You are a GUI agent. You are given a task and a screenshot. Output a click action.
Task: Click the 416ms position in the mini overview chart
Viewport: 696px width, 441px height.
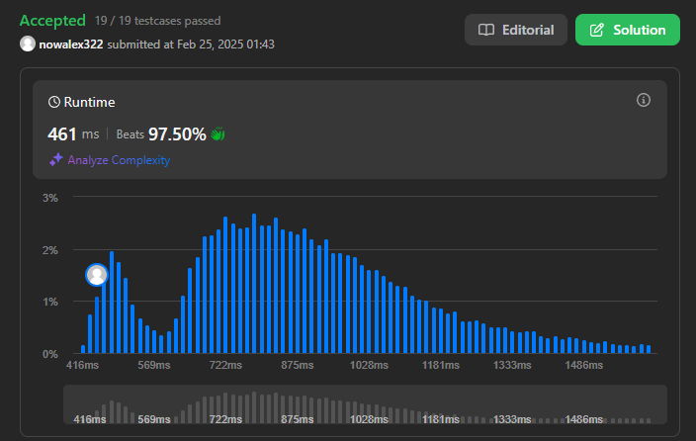(90, 419)
